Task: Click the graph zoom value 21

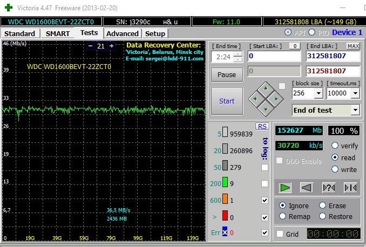Action: pos(101,46)
